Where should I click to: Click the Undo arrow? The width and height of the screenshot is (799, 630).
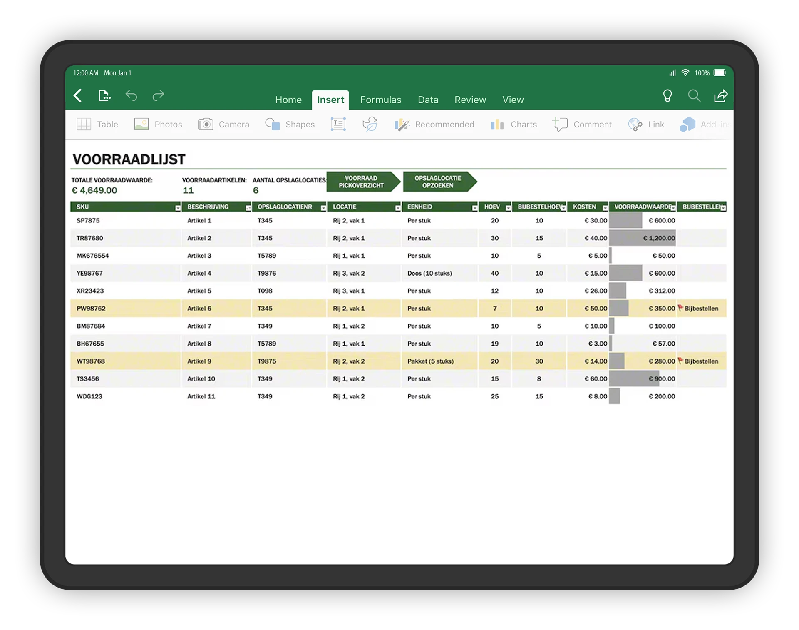click(132, 96)
